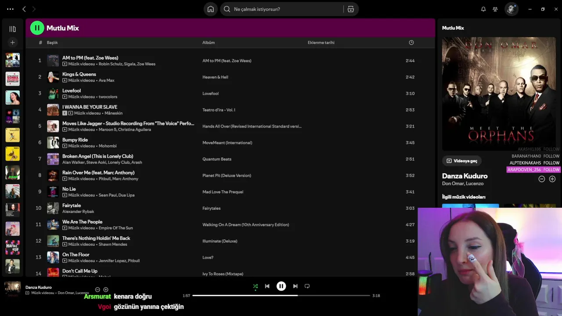Open yellow 100+ playlist in sidebar
The height and width of the screenshot is (316, 562).
[12, 154]
